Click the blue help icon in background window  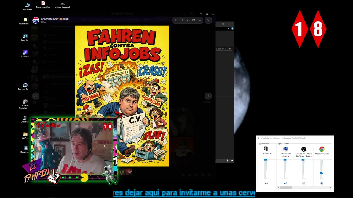point(232,29)
